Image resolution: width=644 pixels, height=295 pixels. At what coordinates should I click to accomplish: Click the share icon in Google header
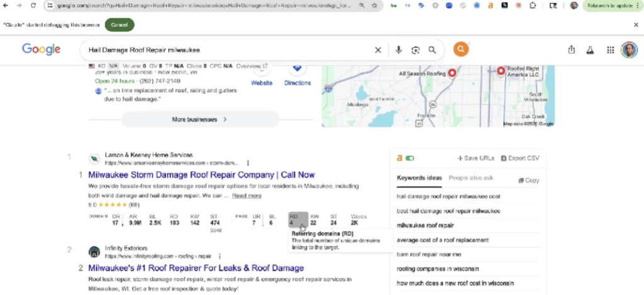[571, 50]
